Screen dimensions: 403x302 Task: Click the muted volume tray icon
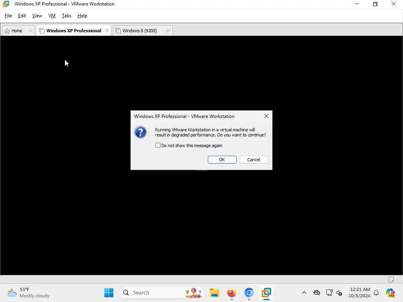339,293
